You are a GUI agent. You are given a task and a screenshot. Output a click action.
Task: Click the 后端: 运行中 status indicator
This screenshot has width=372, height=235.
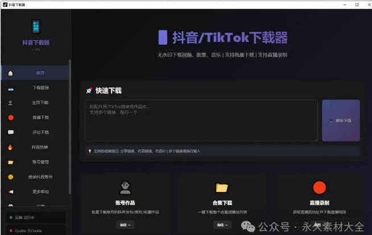click(33, 217)
